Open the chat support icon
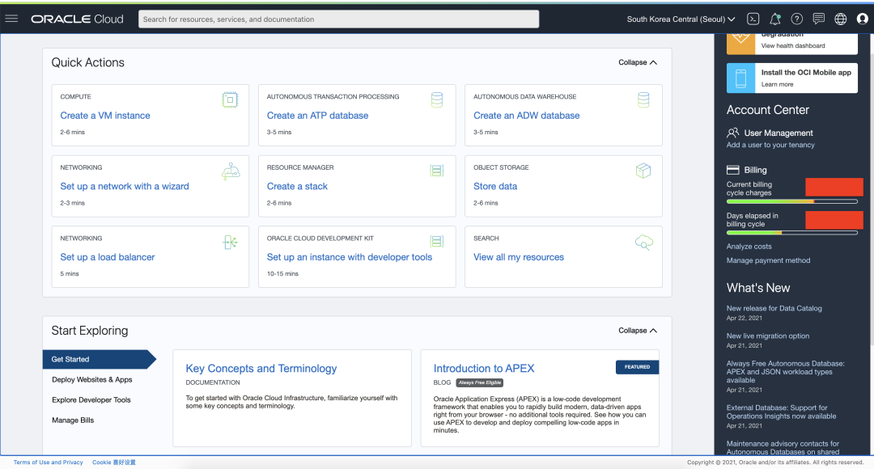Viewport: 874px width, 469px height. click(819, 19)
